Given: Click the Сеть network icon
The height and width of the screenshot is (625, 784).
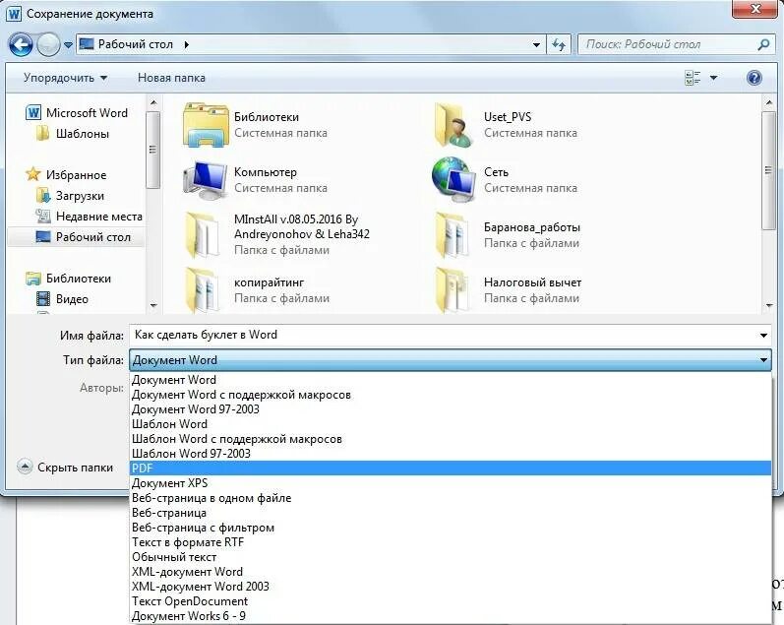Looking at the screenshot, I should (x=453, y=177).
